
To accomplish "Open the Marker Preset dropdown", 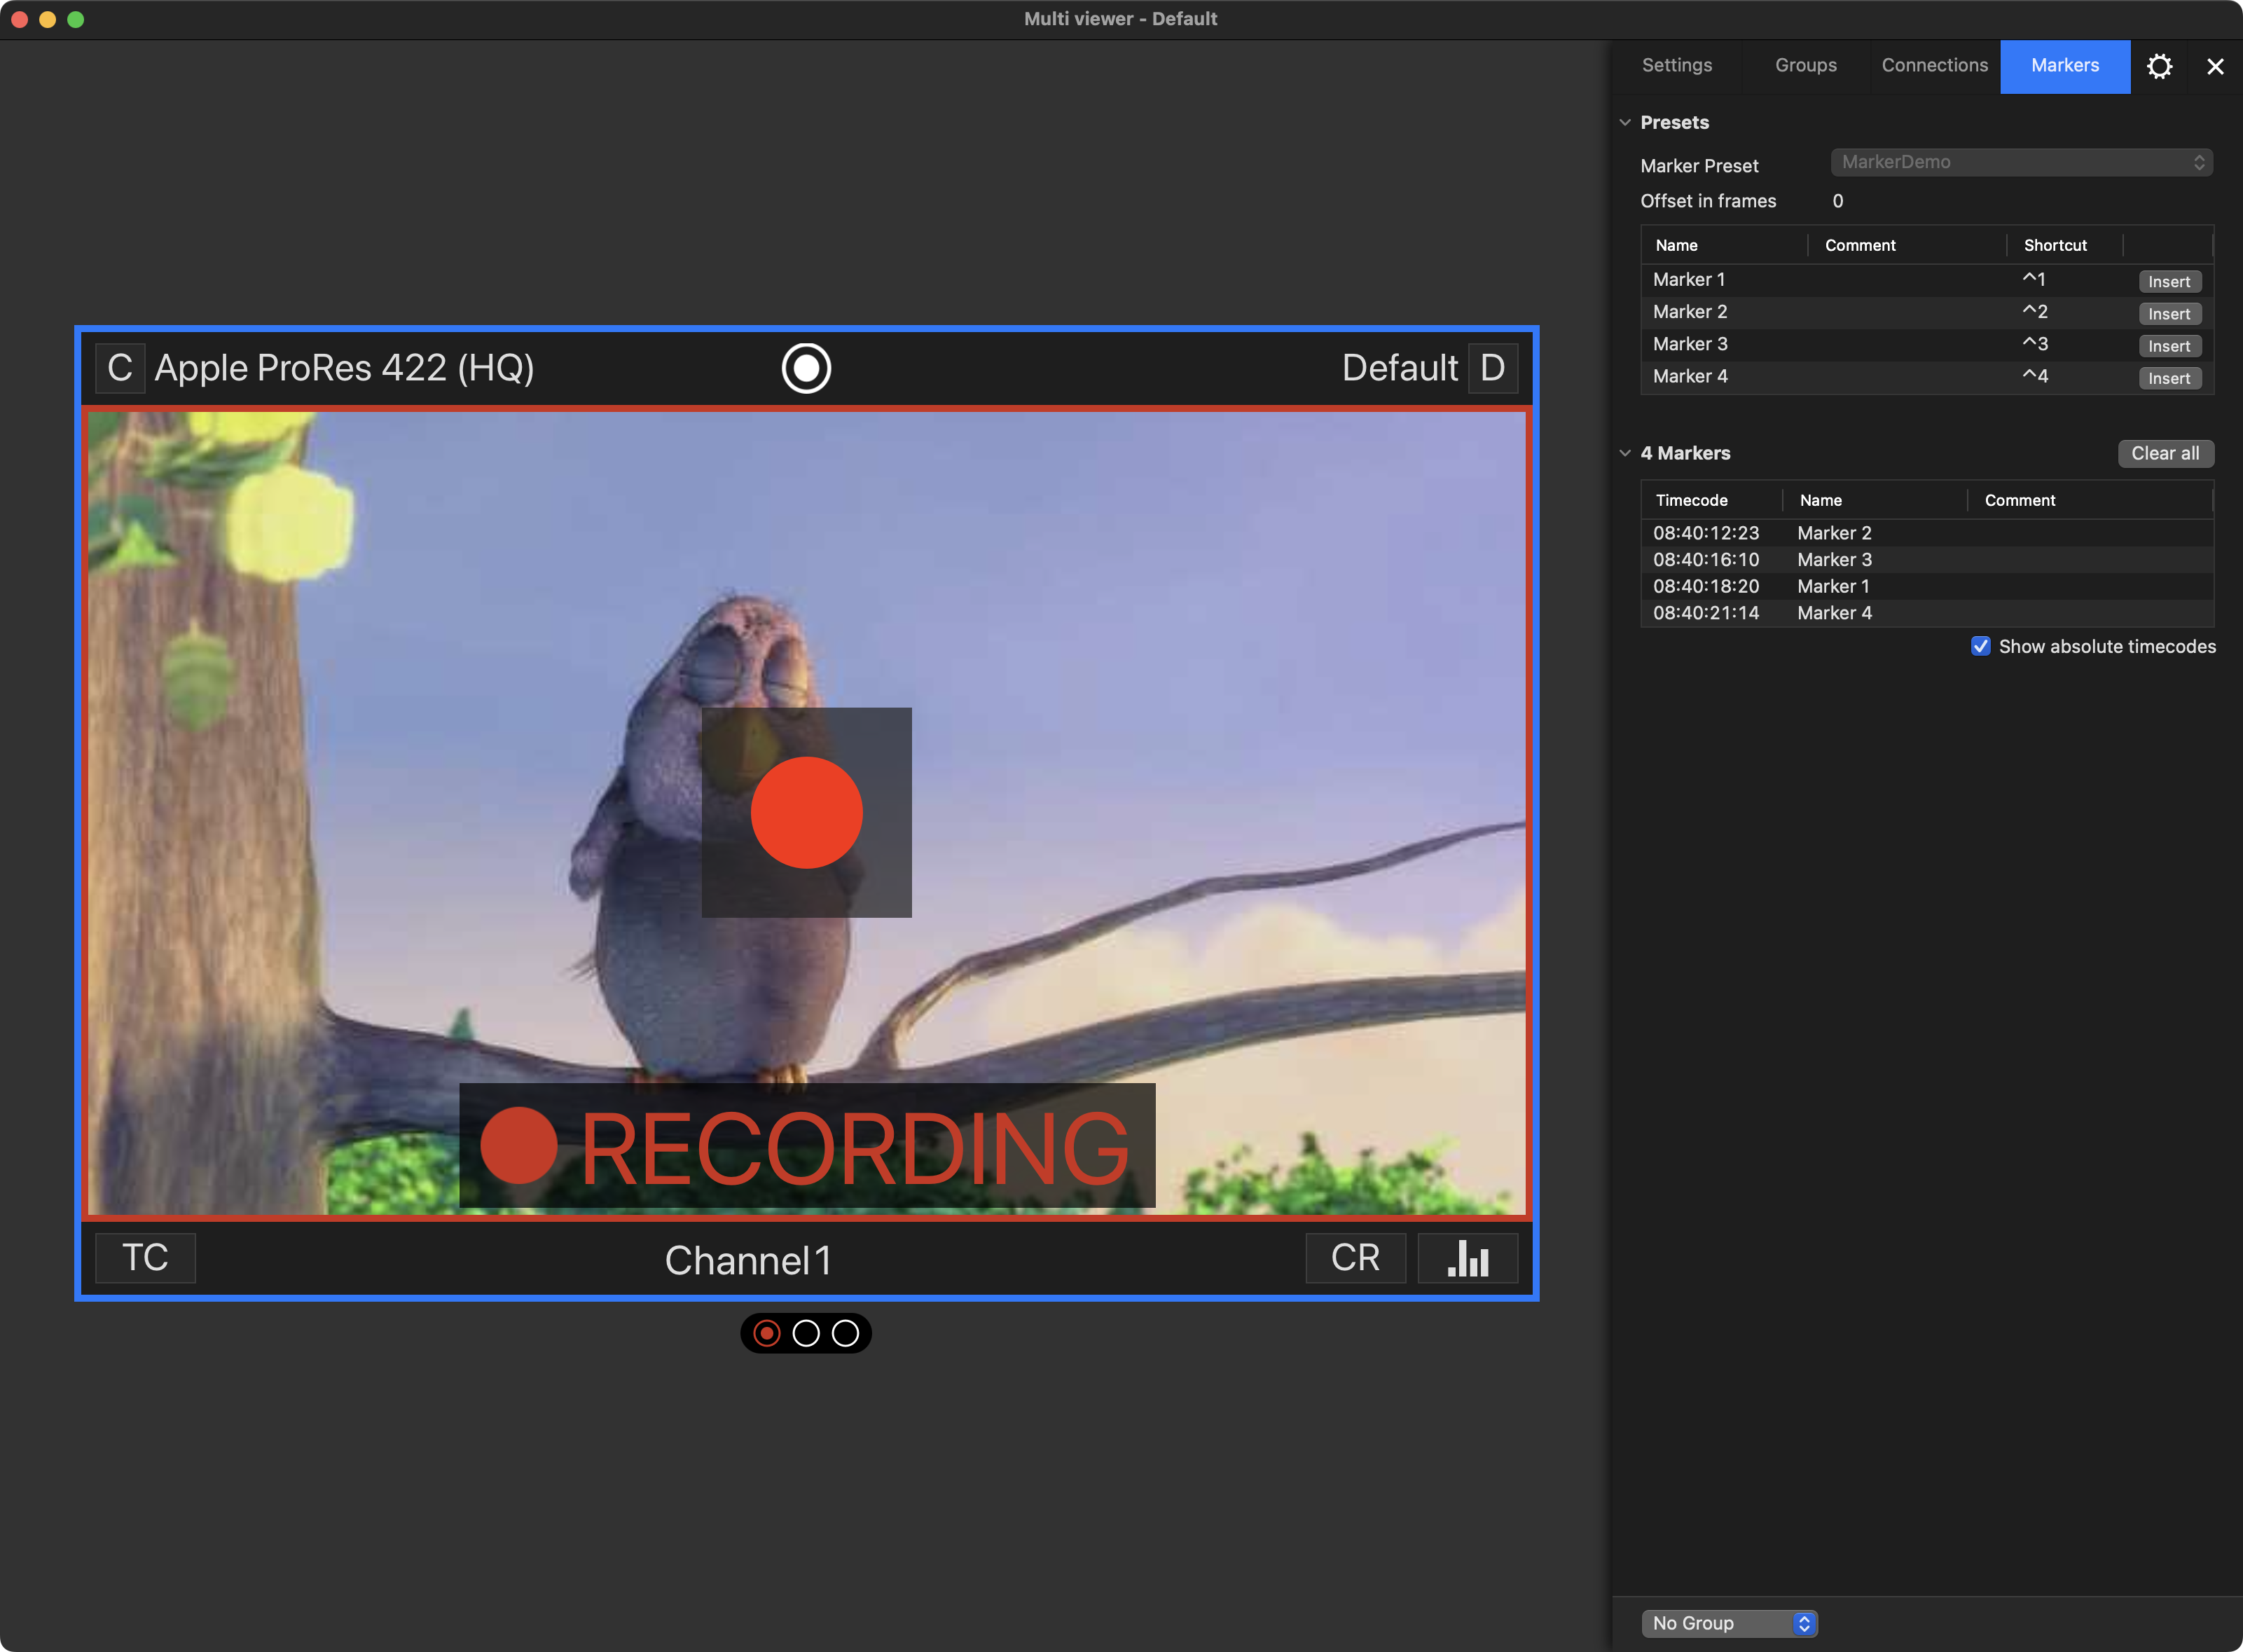I will (x=2021, y=162).
